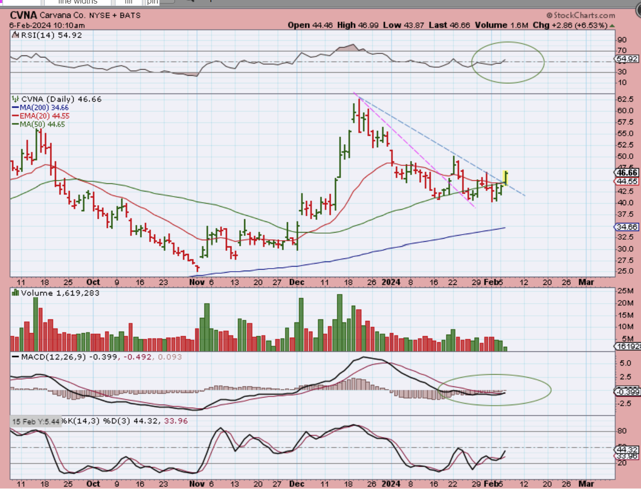Click the yellow-highlighted latest price bar
Viewport: 641px width, 489px height.
pyautogui.click(x=506, y=178)
